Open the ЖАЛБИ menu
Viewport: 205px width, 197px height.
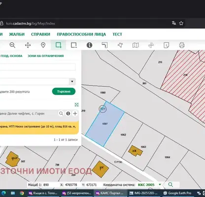click(17, 34)
